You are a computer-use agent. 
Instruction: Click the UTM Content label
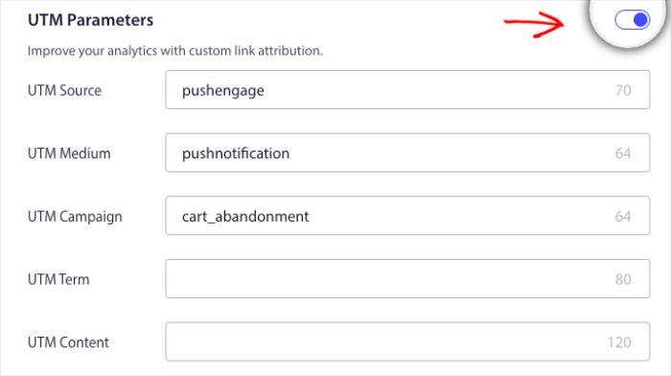tap(68, 342)
